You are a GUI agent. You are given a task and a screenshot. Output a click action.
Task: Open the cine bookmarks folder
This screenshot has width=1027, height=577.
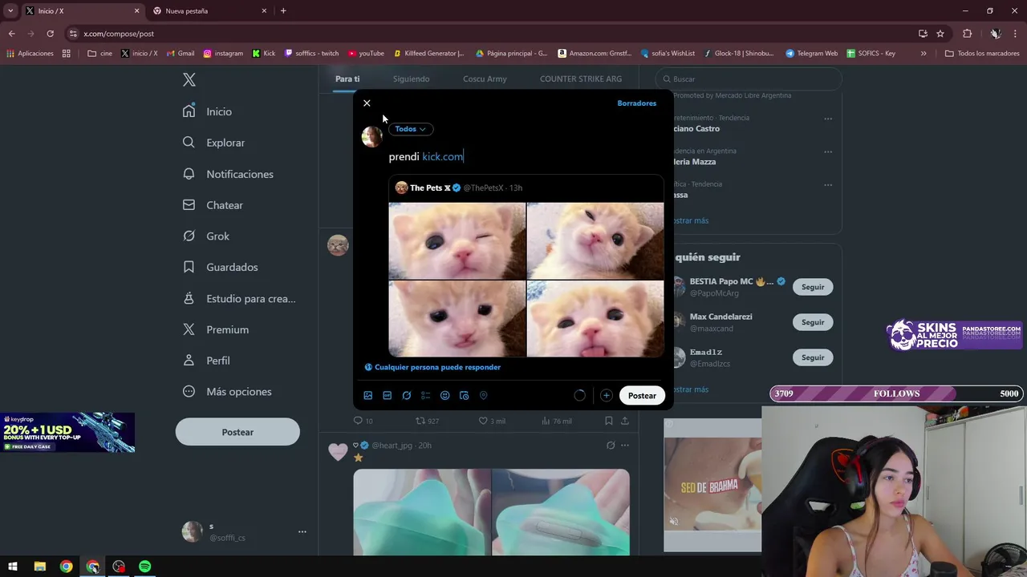point(100,54)
